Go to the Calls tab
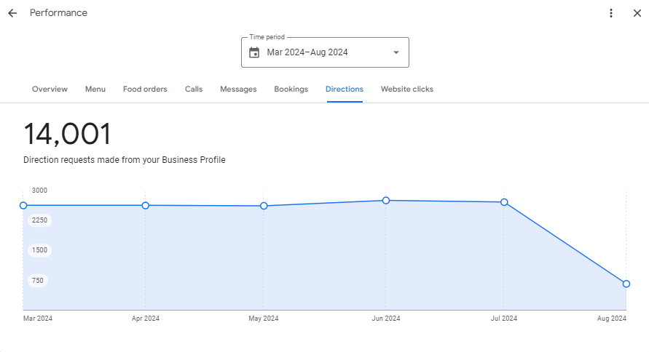 (x=194, y=89)
